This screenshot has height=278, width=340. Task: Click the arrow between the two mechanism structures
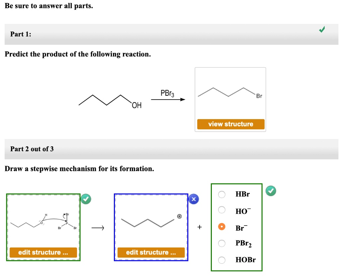pos(97,228)
